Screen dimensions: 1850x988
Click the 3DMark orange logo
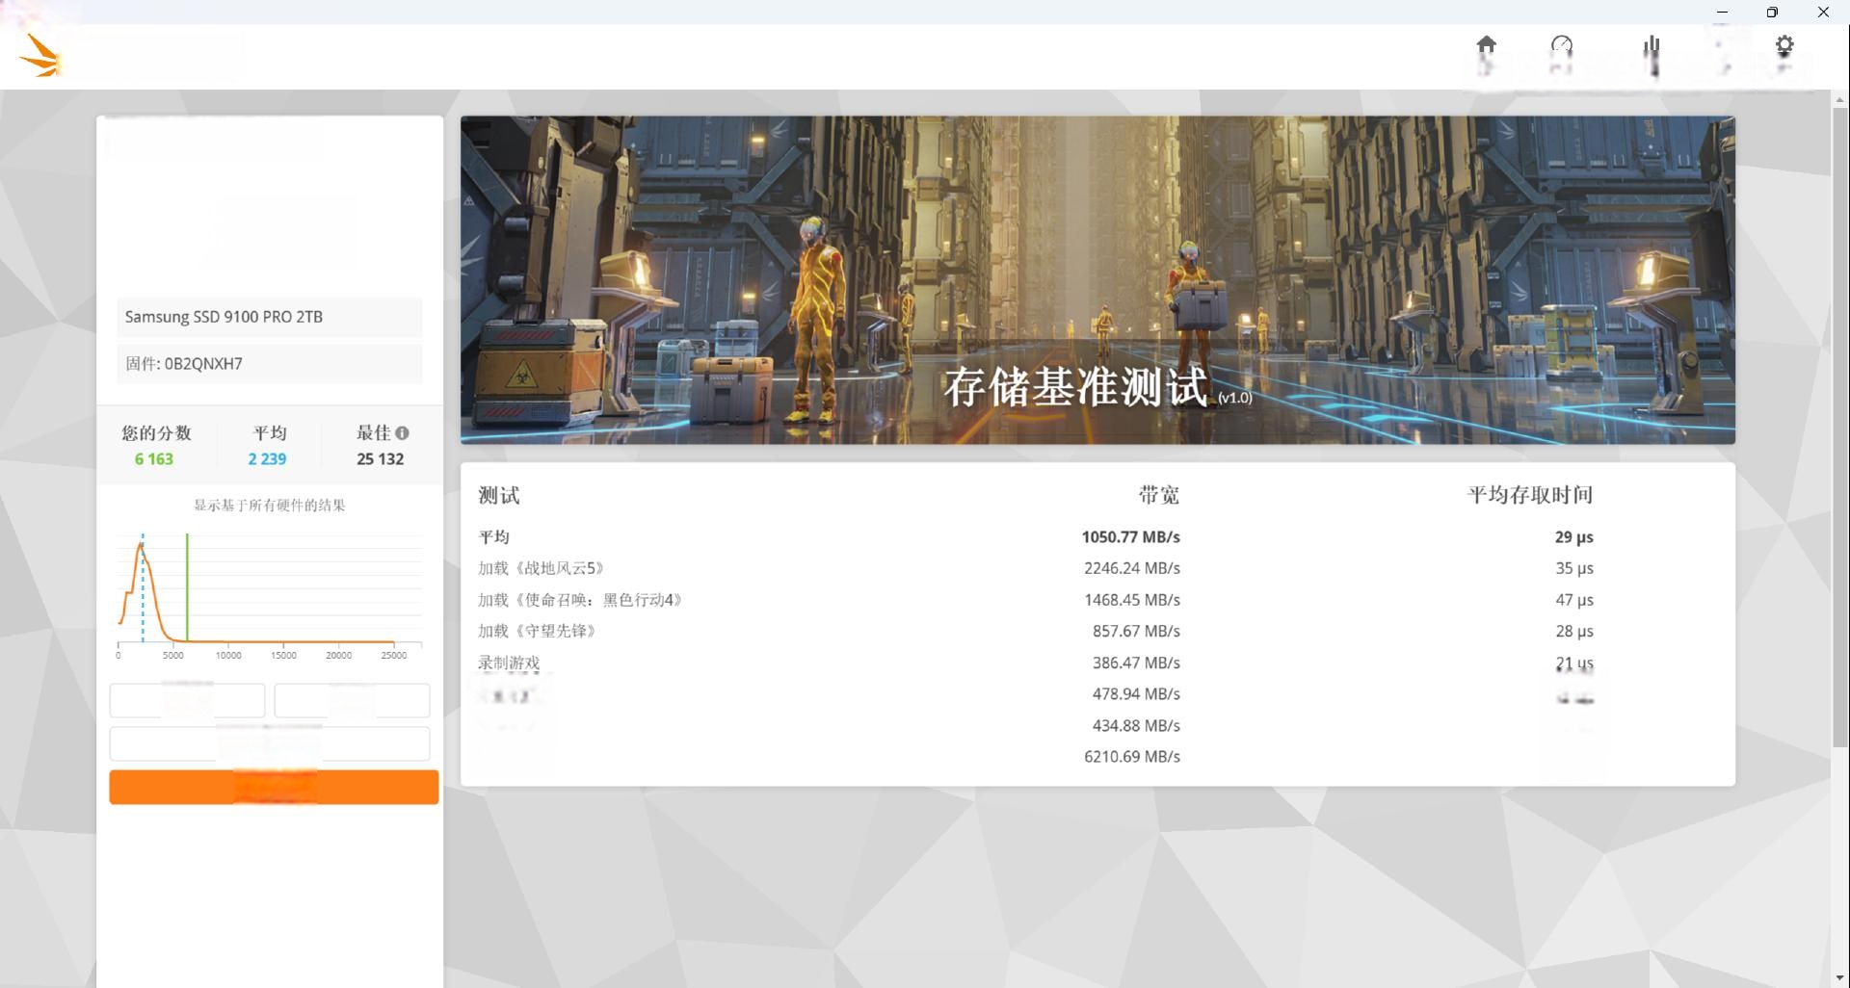pyautogui.click(x=40, y=56)
